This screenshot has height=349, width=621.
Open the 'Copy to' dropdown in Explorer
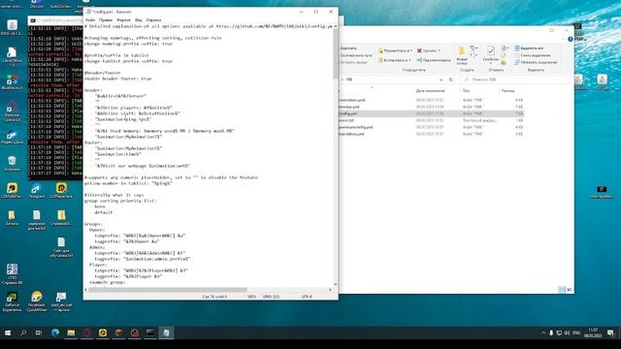tap(394, 60)
